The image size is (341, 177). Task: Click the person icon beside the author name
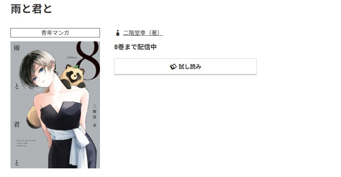click(118, 33)
